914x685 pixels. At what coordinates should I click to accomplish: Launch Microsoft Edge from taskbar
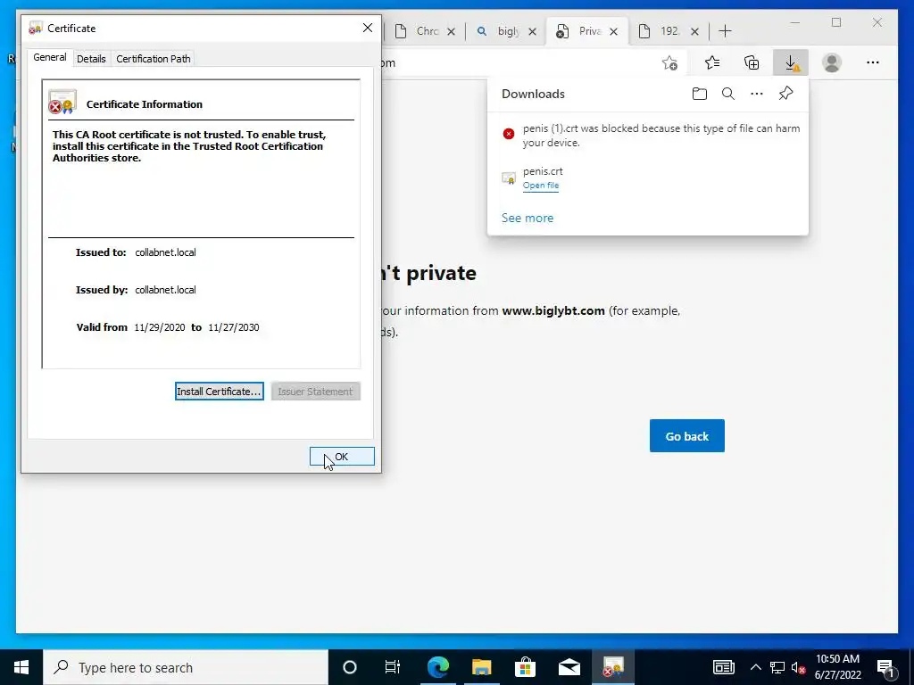coord(437,667)
